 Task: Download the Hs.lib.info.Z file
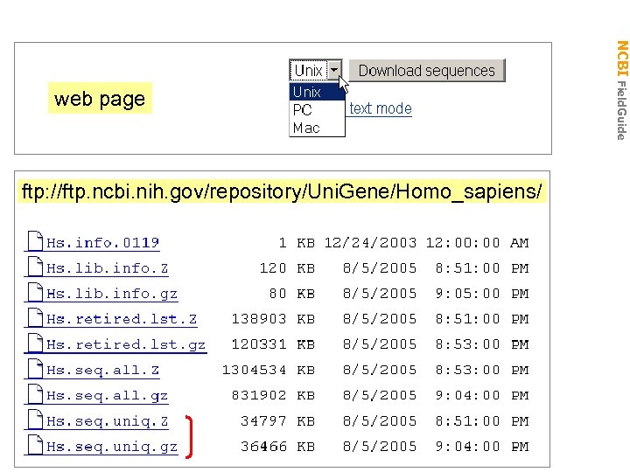pos(108,268)
